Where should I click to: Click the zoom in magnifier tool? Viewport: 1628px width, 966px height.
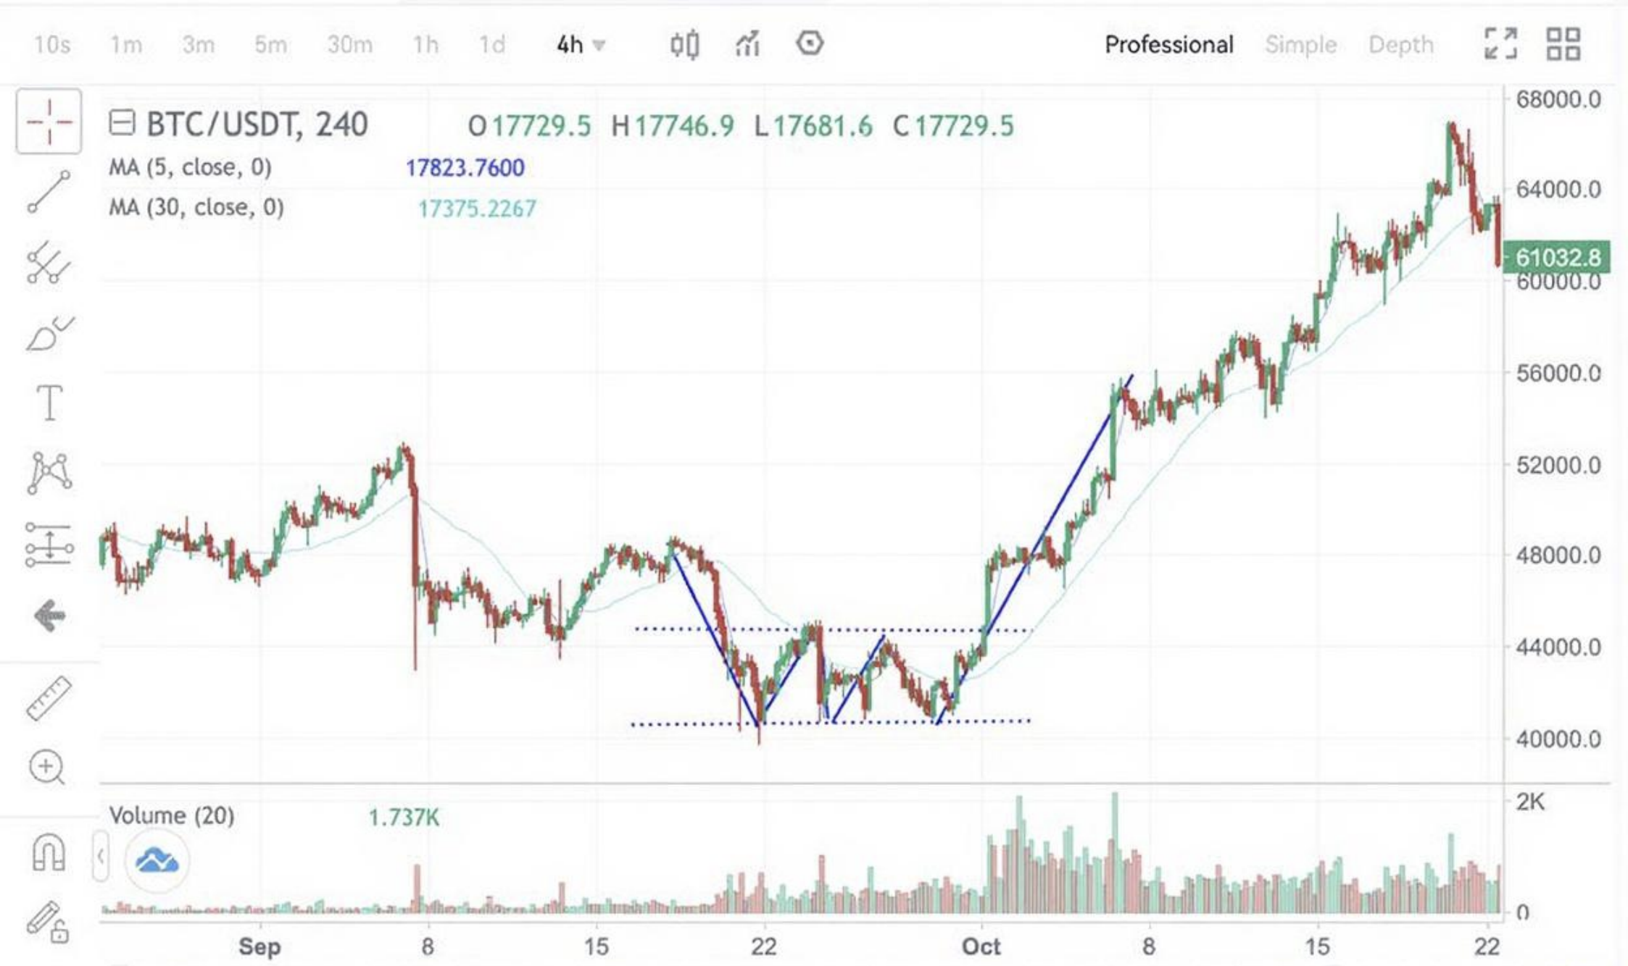click(47, 768)
